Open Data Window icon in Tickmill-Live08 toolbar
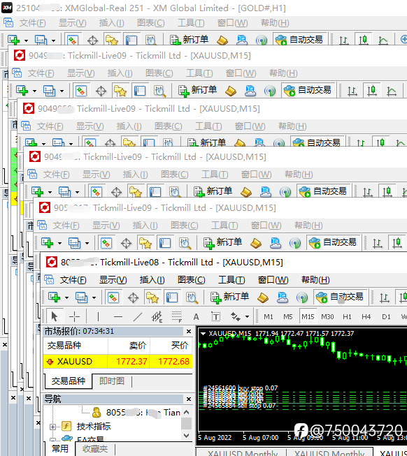The image size is (407, 456). (x=133, y=297)
